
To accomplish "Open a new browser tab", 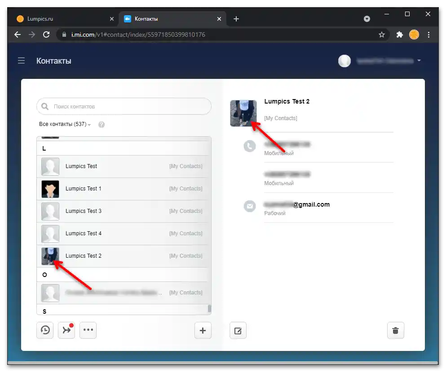I will [236, 19].
